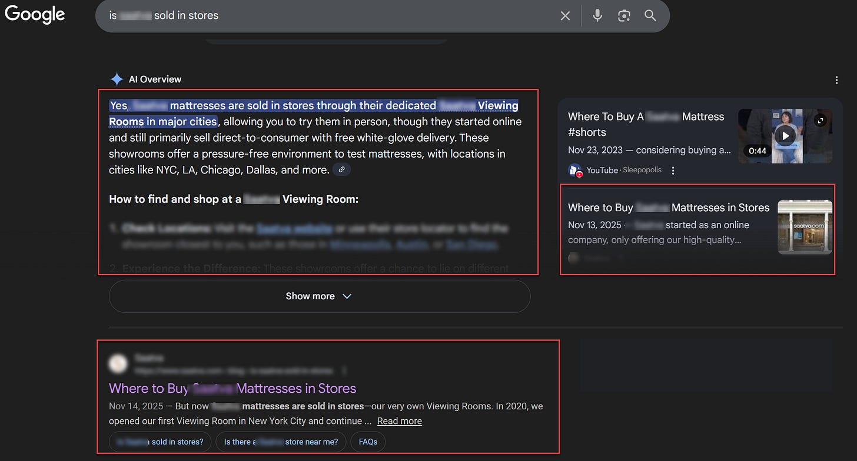The image size is (857, 461).
Task: Click the YouTube source favicon
Action: click(575, 171)
